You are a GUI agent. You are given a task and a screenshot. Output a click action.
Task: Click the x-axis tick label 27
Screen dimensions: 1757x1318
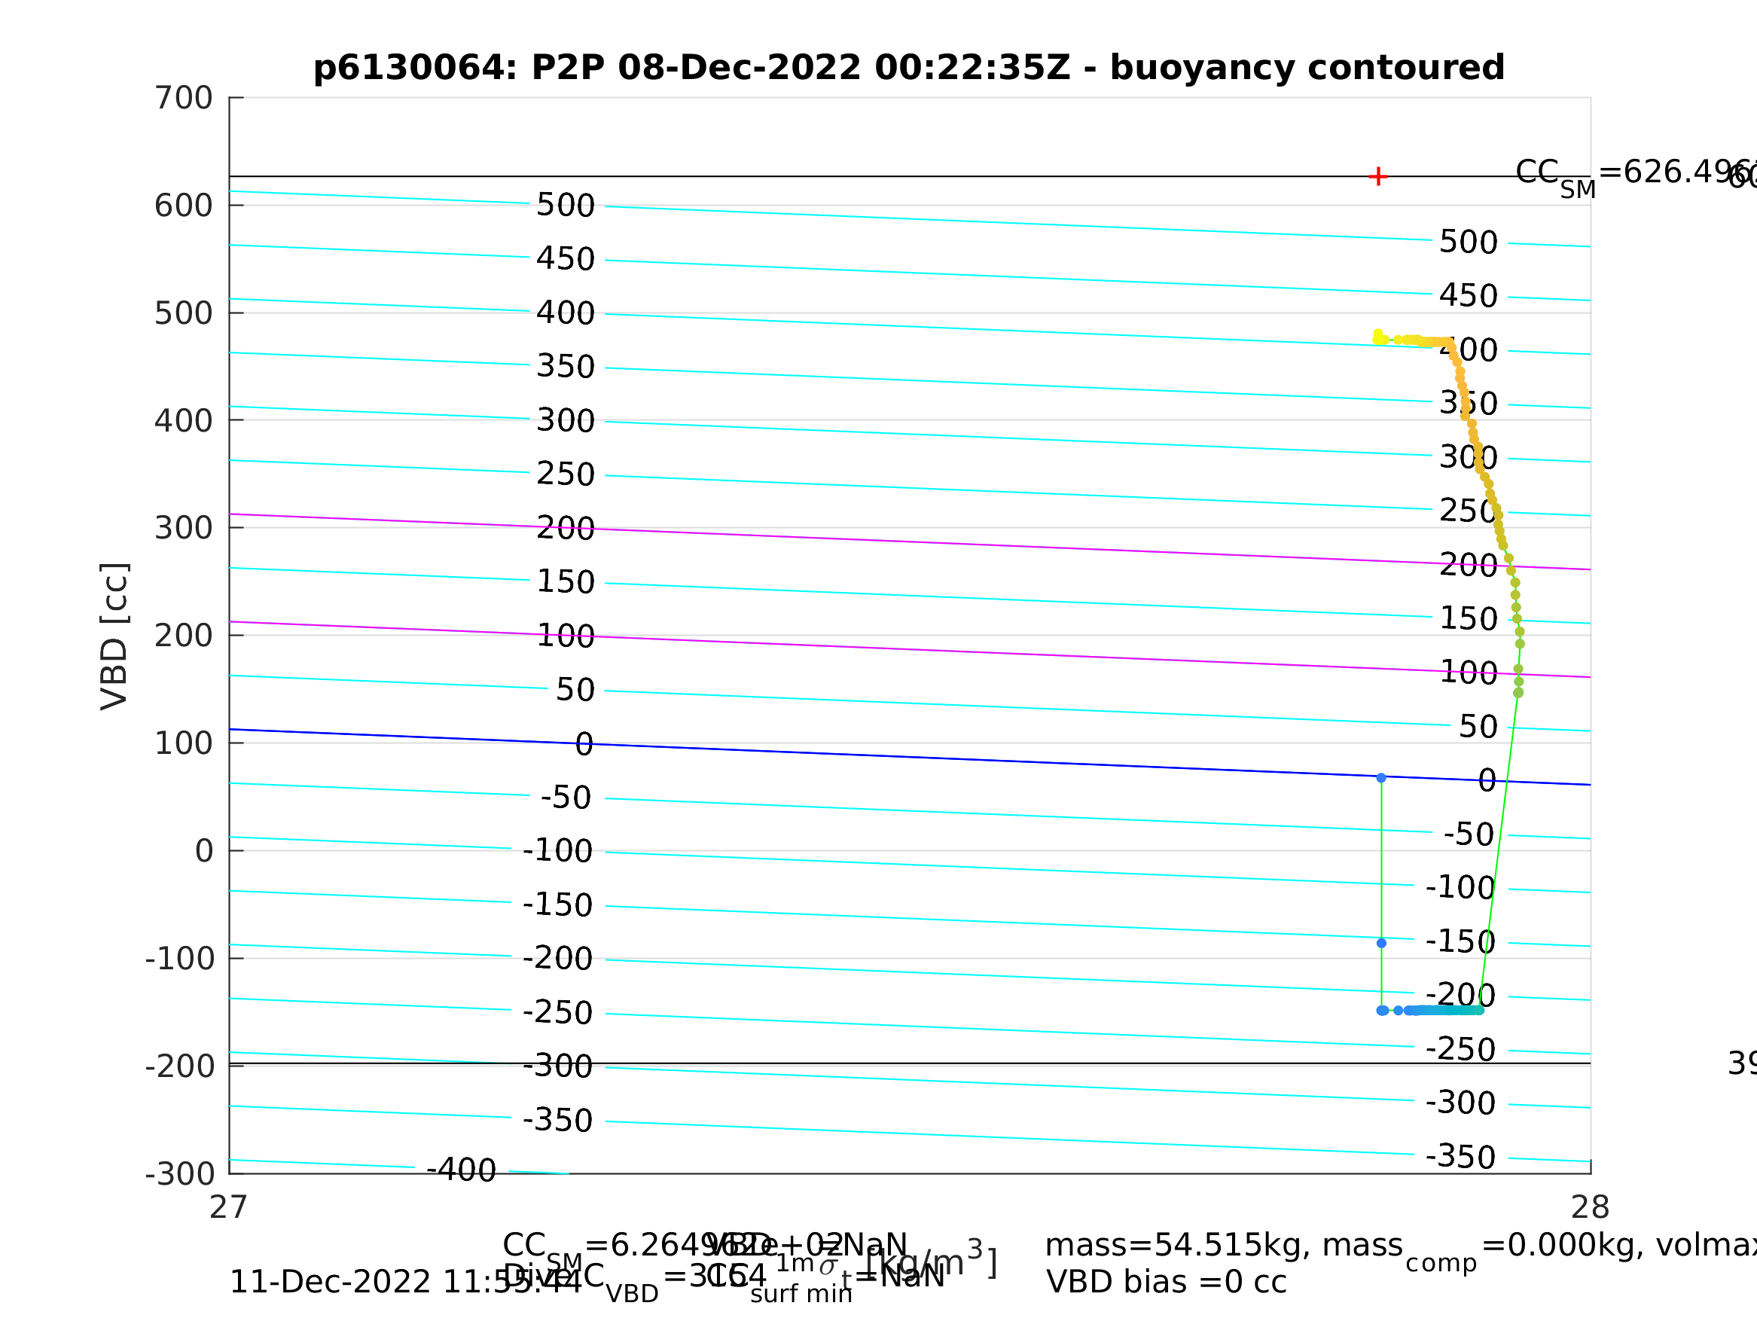pos(229,1207)
